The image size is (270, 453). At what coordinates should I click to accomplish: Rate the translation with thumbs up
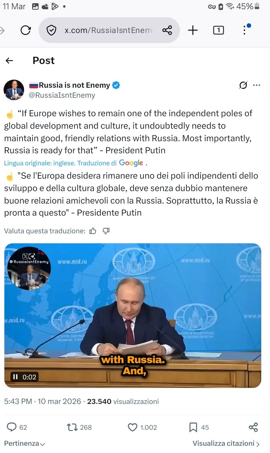click(x=93, y=231)
